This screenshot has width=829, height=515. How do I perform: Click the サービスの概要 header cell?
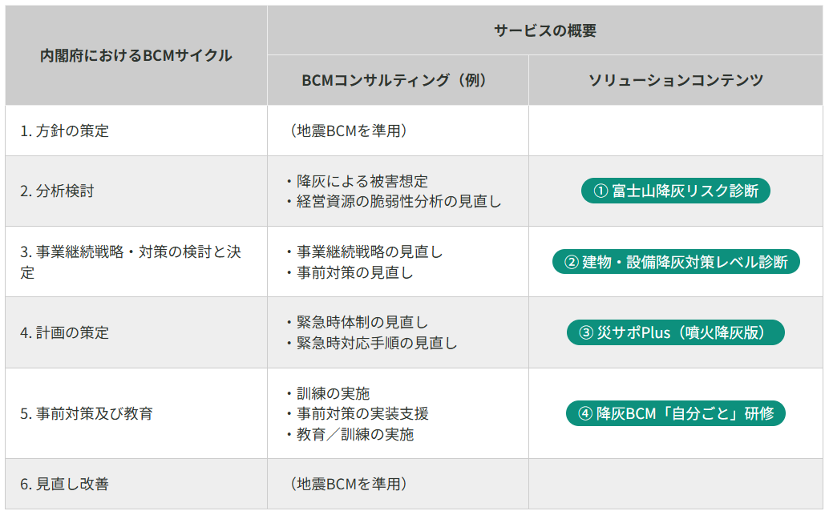coord(545,31)
